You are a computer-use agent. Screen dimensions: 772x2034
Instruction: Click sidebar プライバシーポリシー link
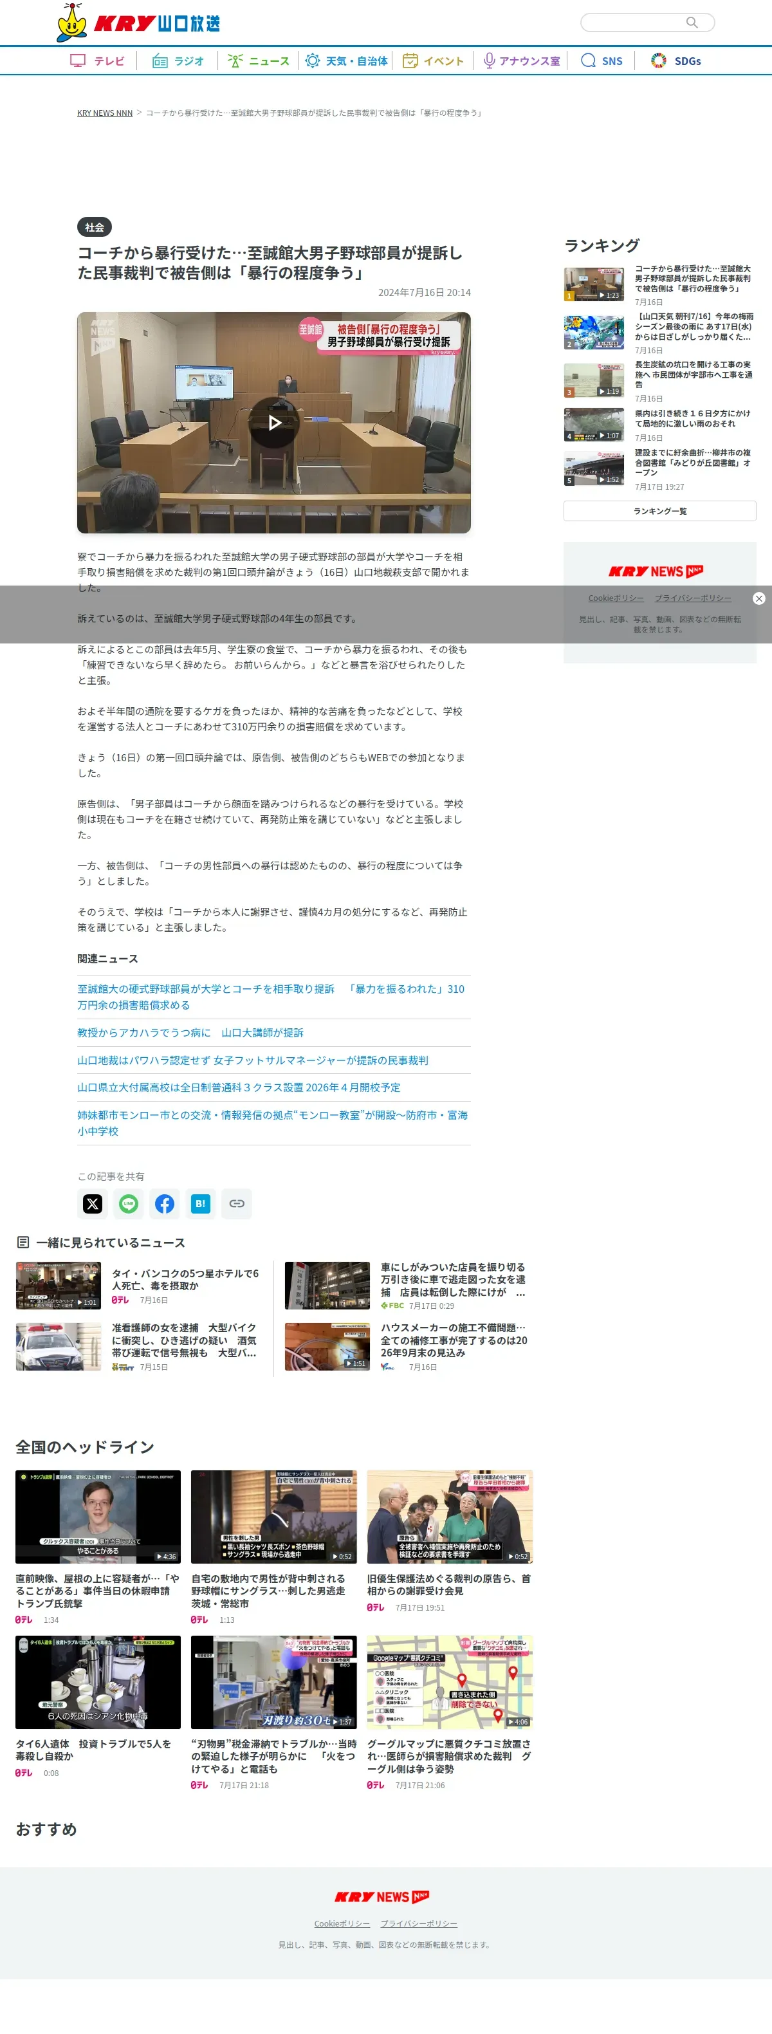(x=692, y=598)
